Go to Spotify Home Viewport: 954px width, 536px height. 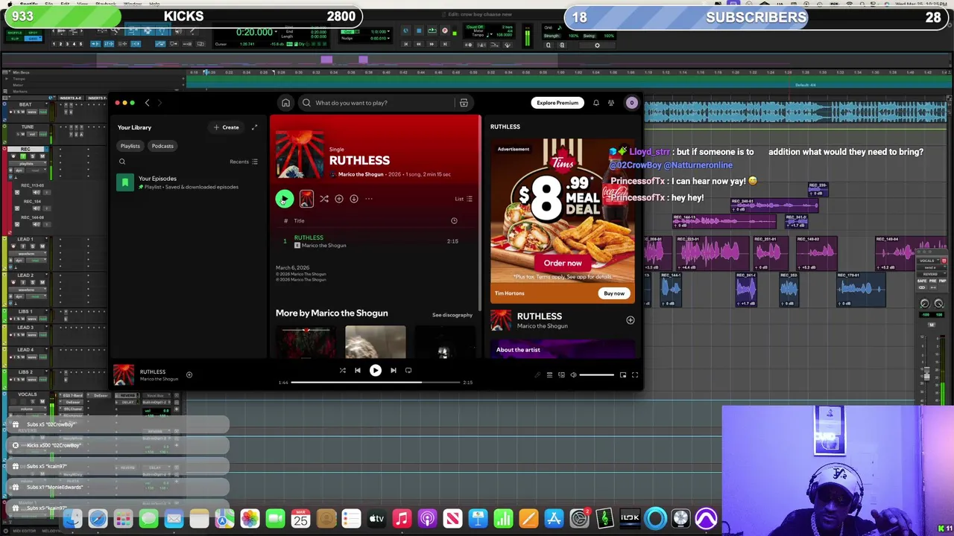coord(285,103)
